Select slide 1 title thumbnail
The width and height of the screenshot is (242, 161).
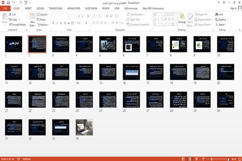14,44
